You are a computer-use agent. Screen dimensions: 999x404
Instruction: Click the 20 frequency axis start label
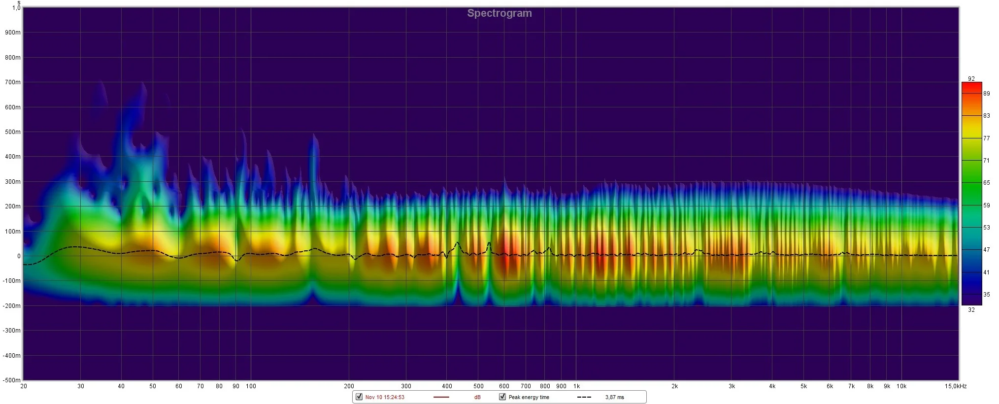point(24,386)
